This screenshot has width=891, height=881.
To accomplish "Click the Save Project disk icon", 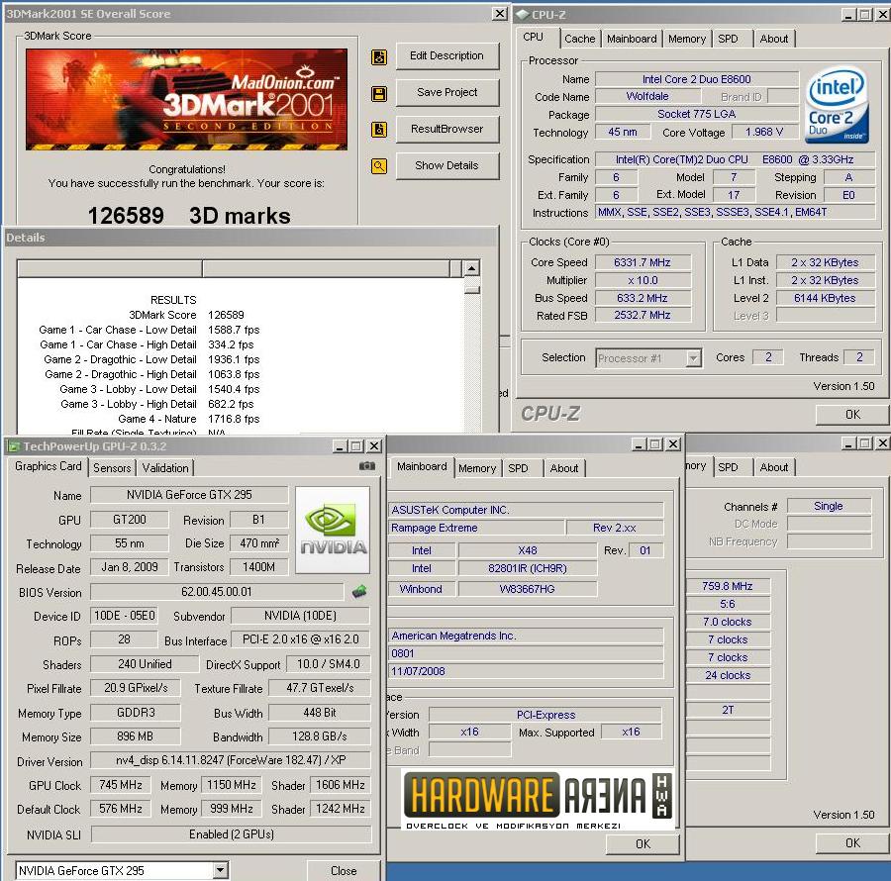I will click(x=379, y=94).
